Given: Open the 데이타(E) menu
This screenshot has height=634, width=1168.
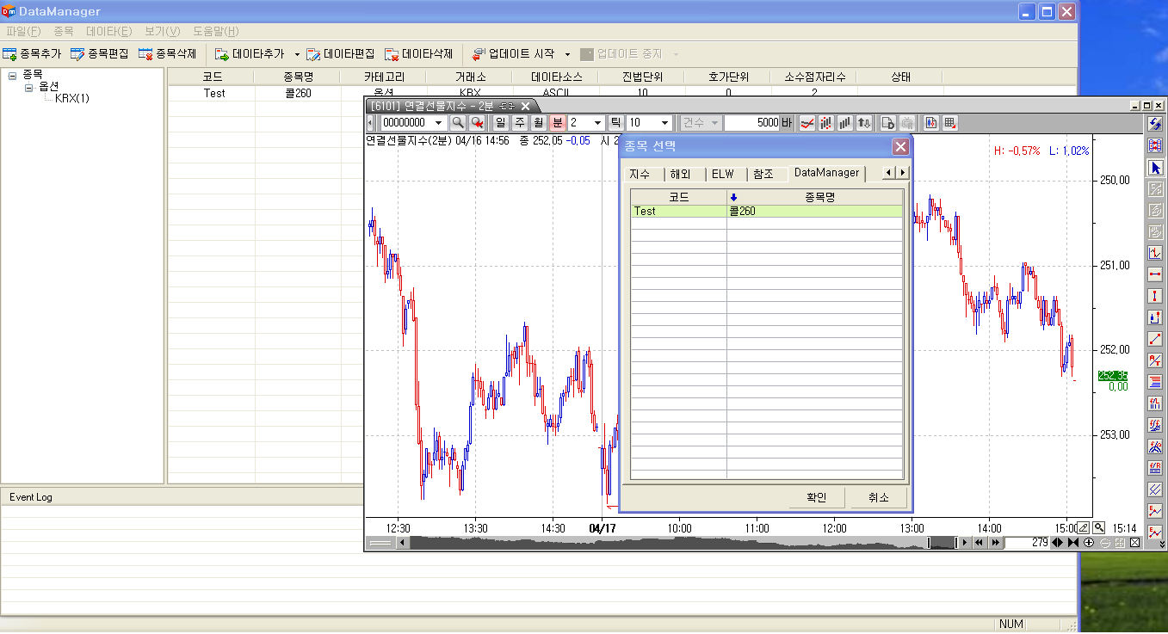Looking at the screenshot, I should tap(108, 32).
